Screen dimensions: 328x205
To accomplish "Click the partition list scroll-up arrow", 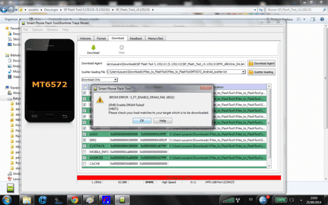I will click(269, 86).
